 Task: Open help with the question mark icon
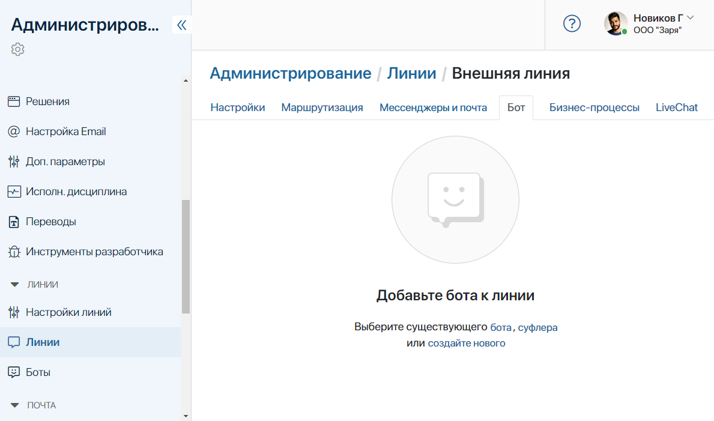[x=572, y=24]
